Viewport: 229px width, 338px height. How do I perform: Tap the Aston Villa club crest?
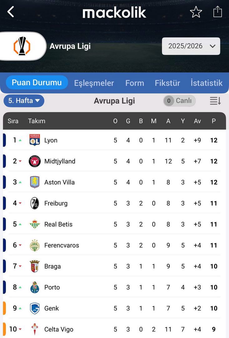[x=35, y=182]
